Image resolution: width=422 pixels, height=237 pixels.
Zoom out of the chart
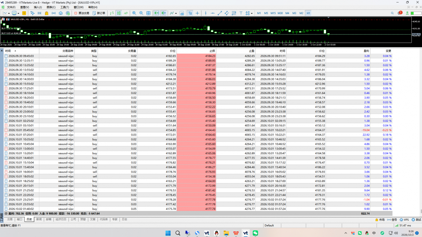tap(141, 13)
